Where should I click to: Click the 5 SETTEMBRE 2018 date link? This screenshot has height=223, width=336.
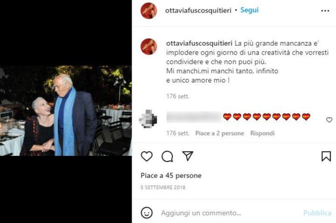coord(163,188)
